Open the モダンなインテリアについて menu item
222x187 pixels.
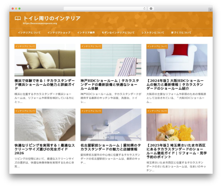(118, 33)
